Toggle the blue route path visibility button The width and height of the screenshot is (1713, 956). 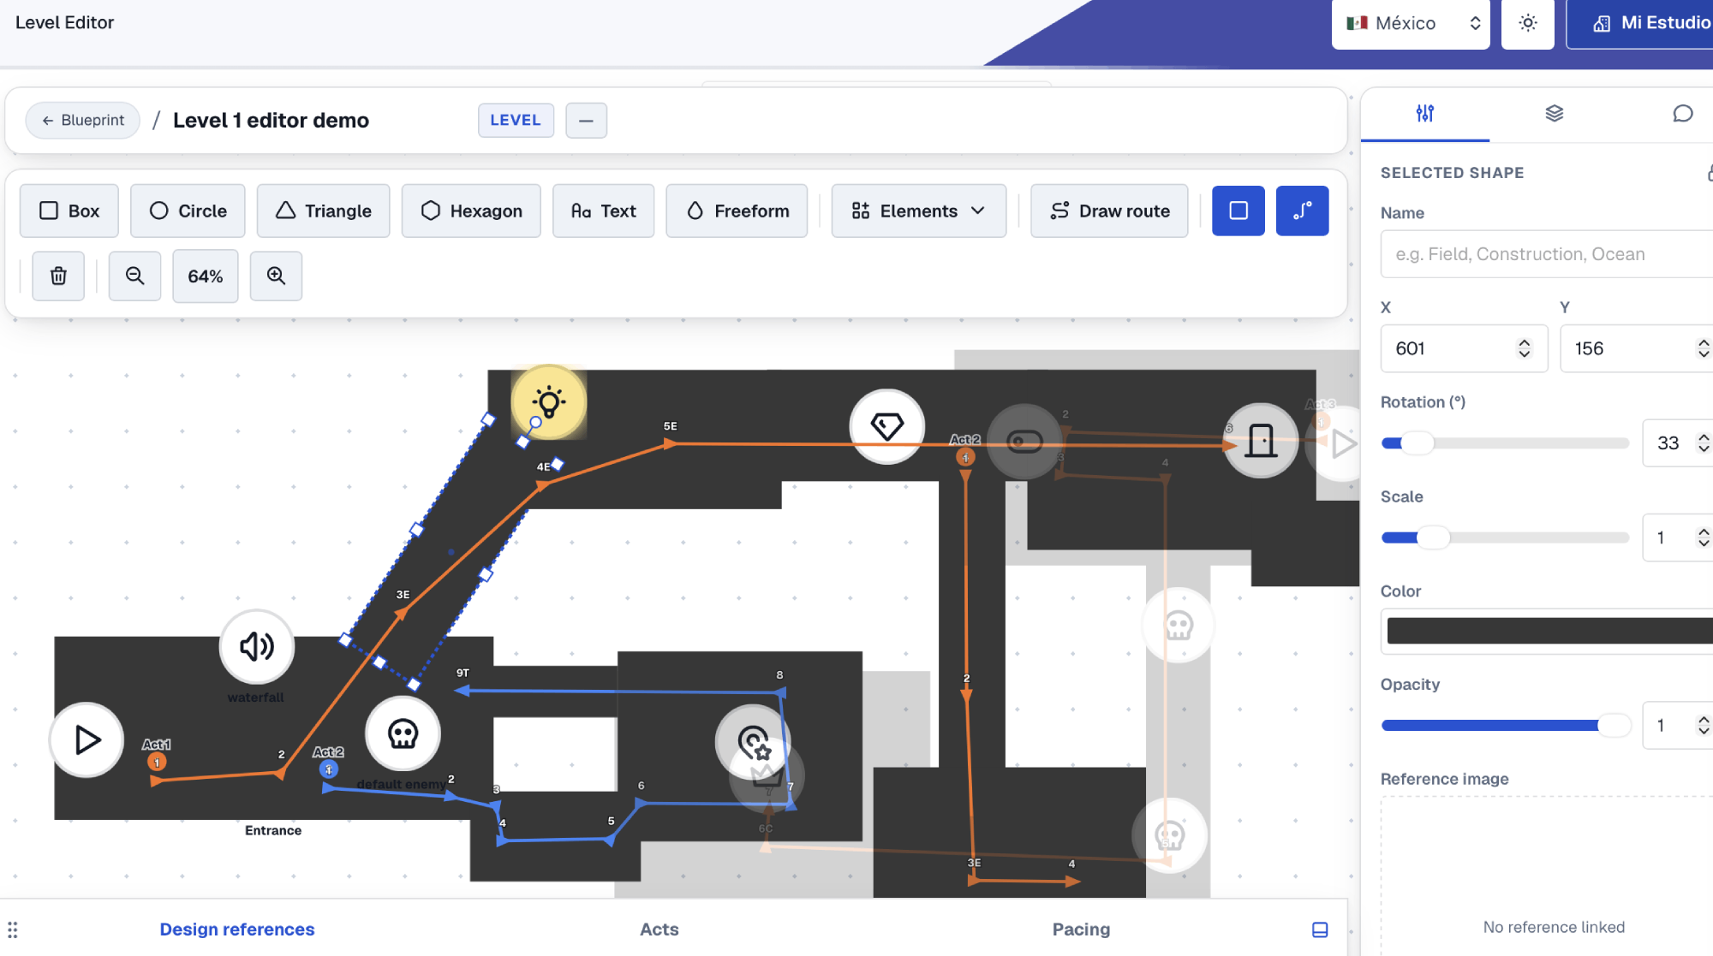(x=1302, y=211)
